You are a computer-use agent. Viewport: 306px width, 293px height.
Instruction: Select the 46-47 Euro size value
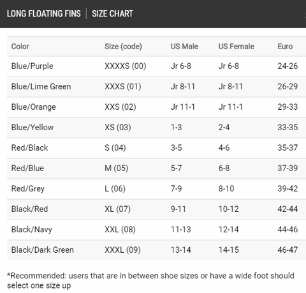pyautogui.click(x=288, y=250)
